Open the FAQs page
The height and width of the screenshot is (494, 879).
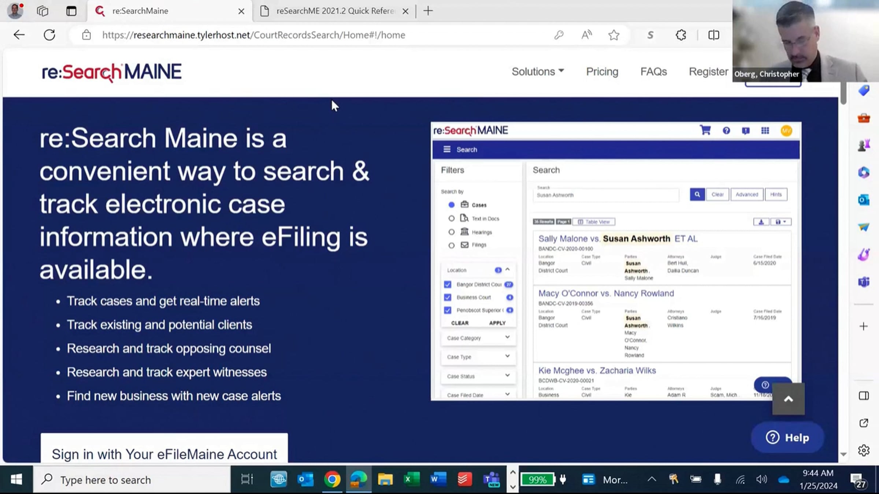[653, 71]
